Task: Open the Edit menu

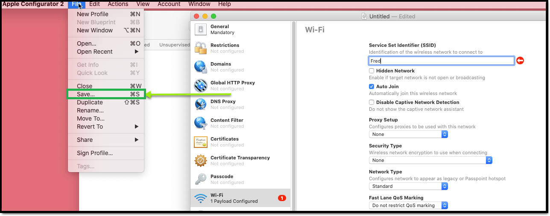Action: click(94, 4)
